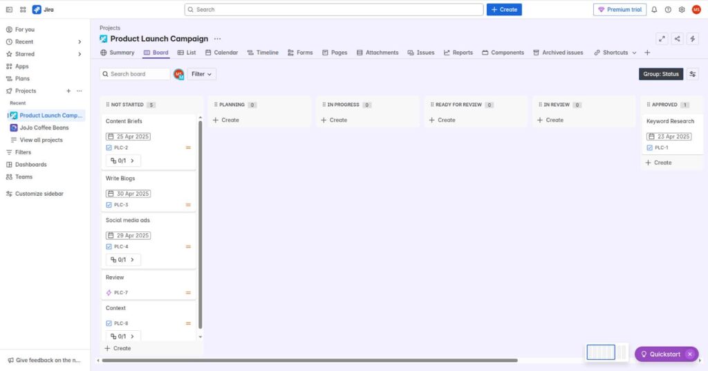Click Customize sidebar

pyautogui.click(x=39, y=194)
